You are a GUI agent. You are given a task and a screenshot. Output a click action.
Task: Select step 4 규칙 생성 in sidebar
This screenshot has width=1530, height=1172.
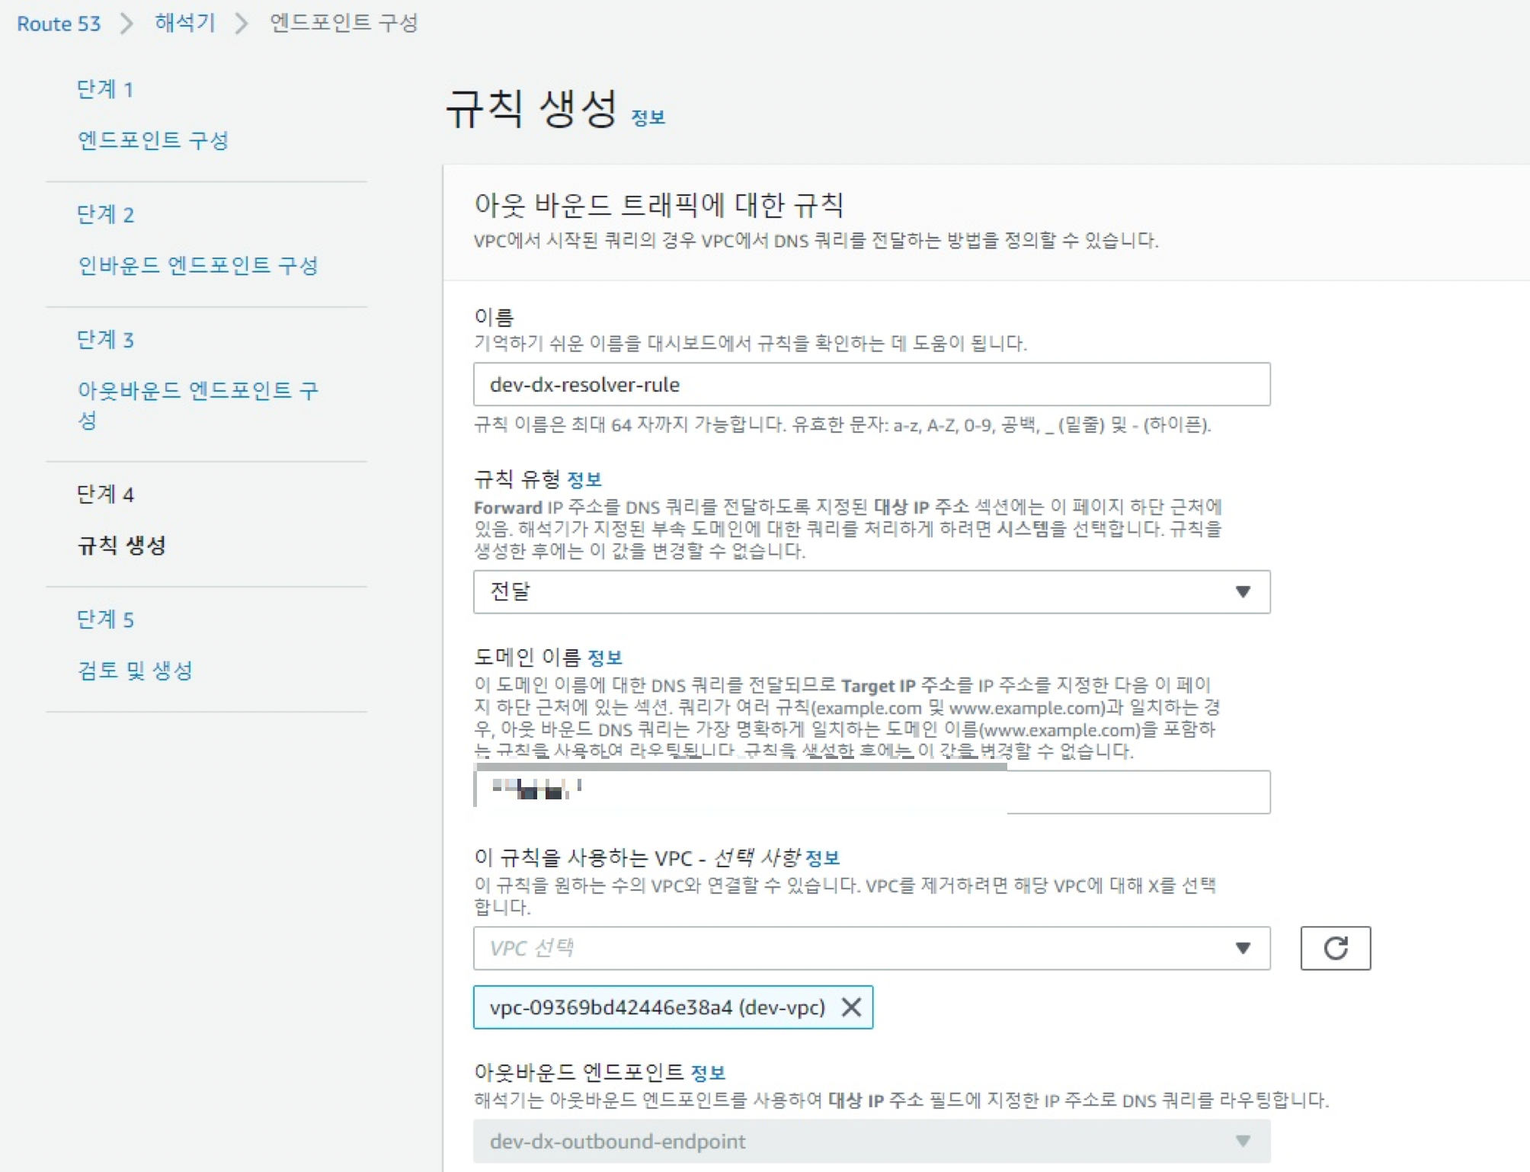coord(122,545)
